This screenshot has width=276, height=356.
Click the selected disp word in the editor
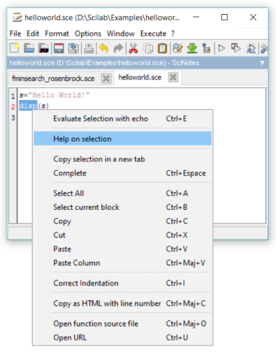28,106
